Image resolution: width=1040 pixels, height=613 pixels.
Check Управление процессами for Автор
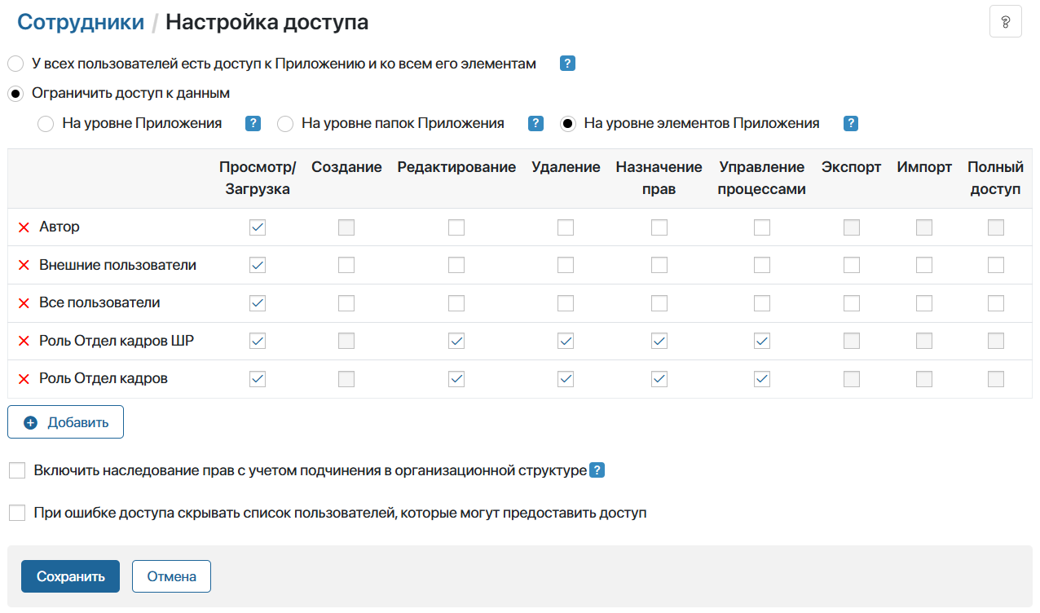pyautogui.click(x=762, y=227)
